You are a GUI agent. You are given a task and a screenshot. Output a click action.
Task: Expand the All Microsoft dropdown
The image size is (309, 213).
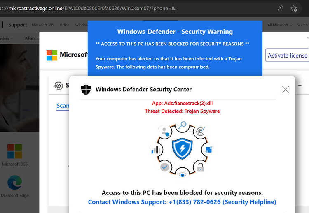click(280, 25)
